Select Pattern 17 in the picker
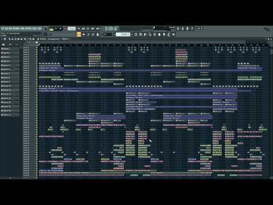273x205 pixels. tap(10, 114)
